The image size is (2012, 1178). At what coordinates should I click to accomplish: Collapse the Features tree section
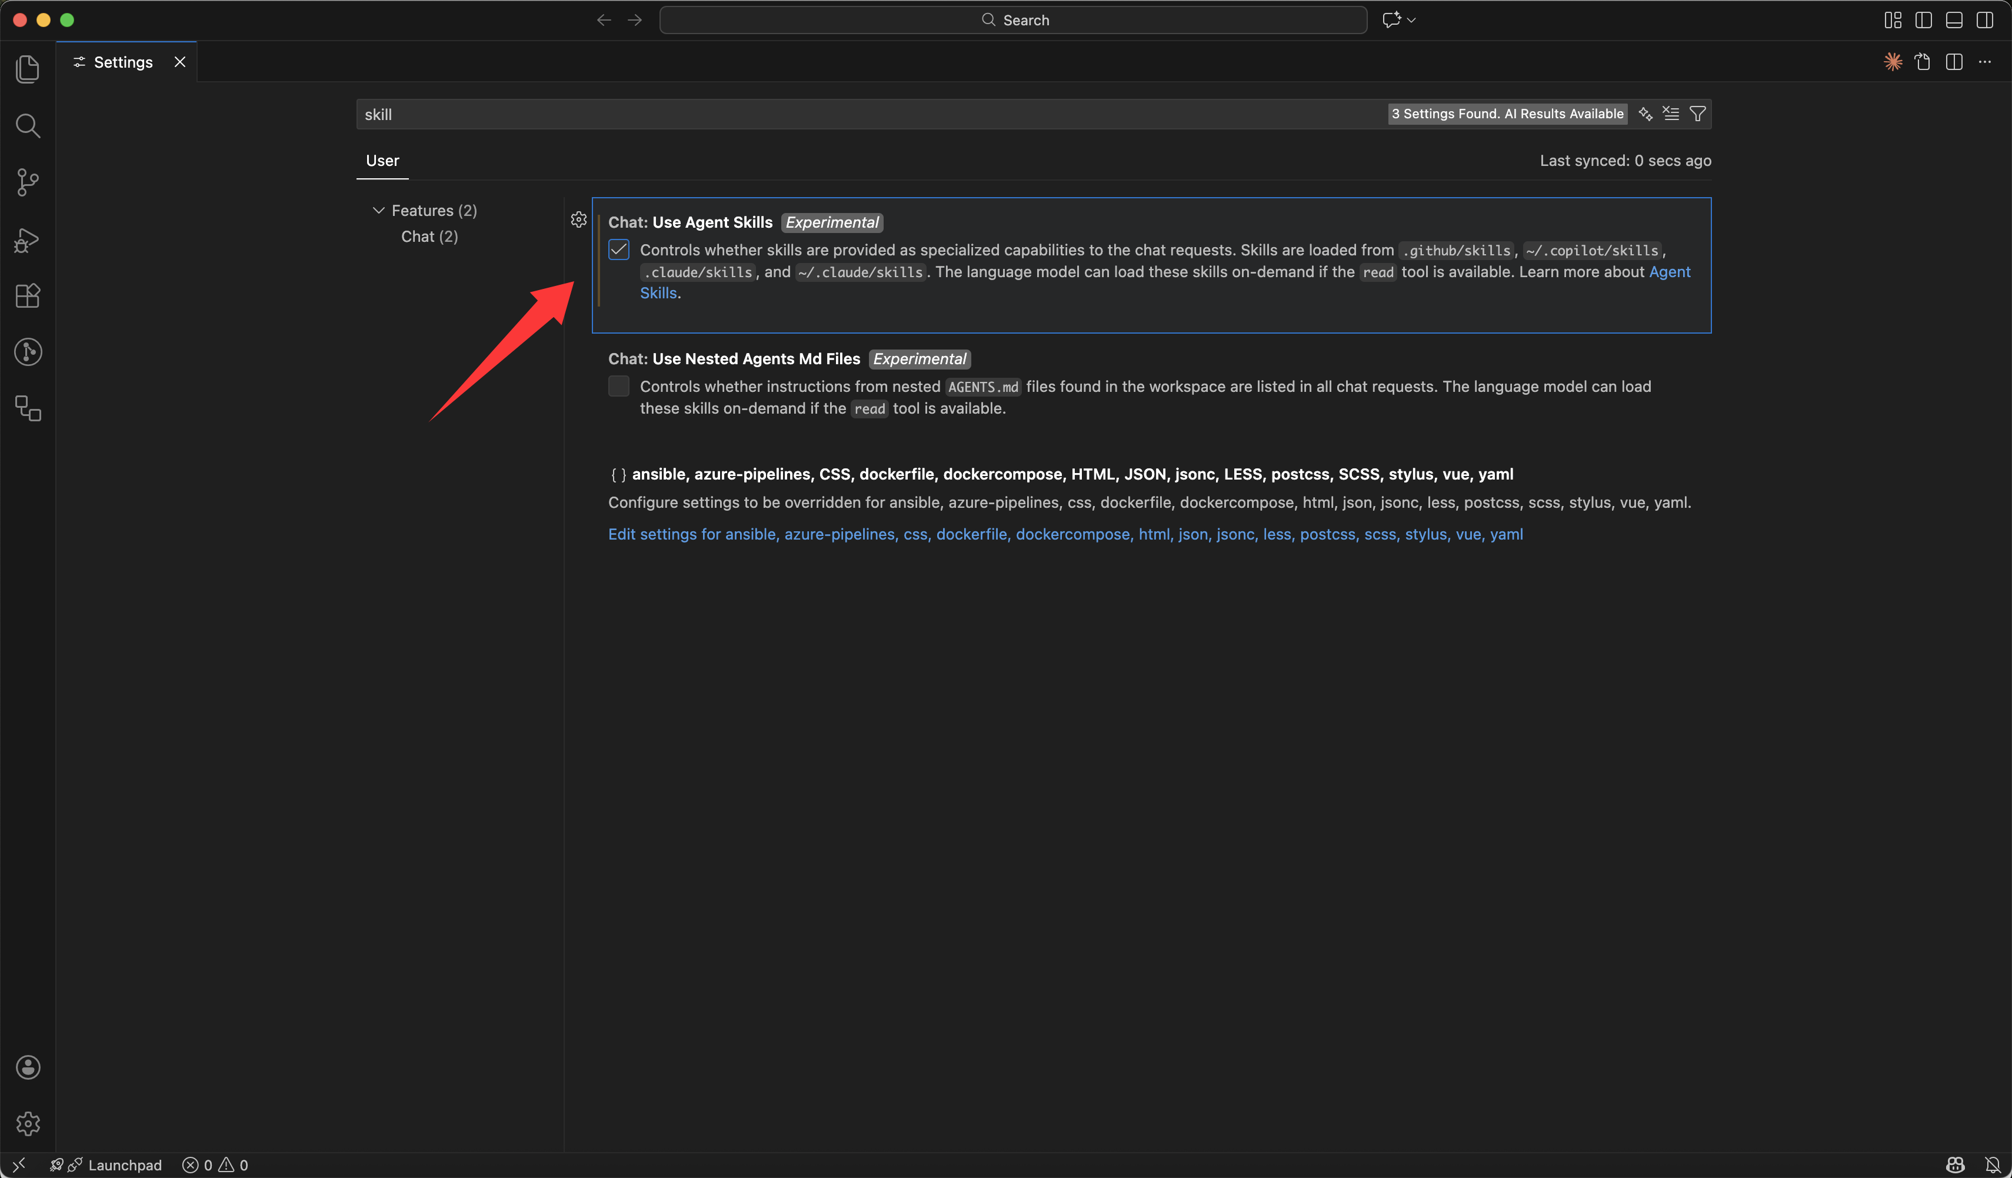[378, 210]
